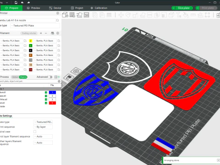Edit preset for filament 2
Screen dimensions: 220x165
(59, 41)
